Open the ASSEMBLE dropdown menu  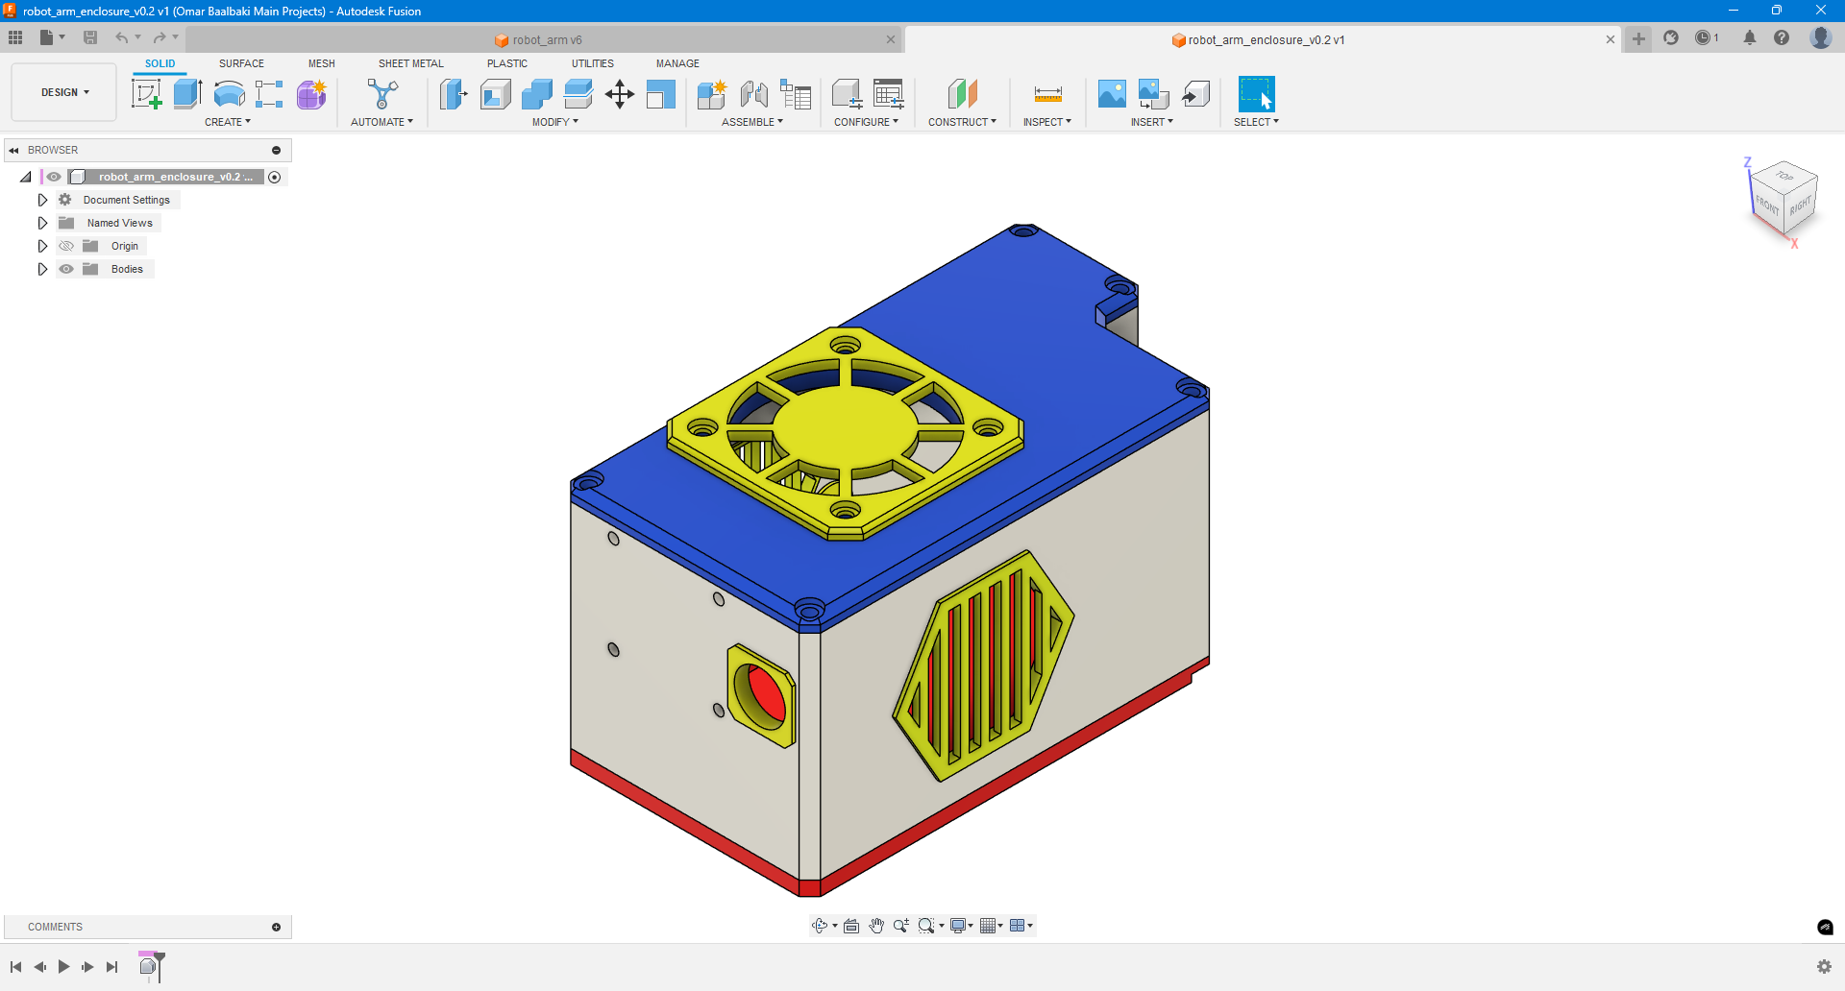click(752, 122)
